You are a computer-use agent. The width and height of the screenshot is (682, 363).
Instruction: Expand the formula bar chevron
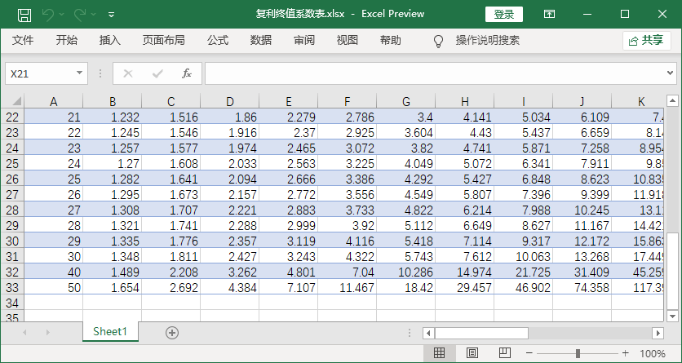[x=670, y=73]
